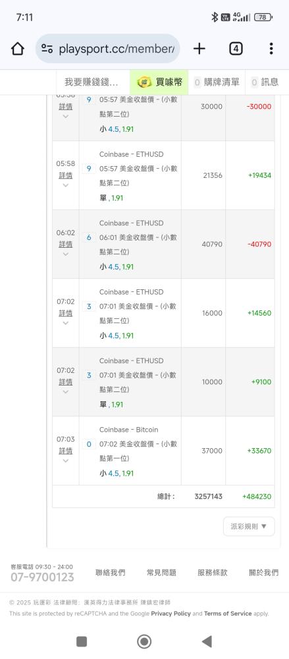Expand details chevron for the 06:02 row
Screen dimensions: 289x659
coord(66,254)
